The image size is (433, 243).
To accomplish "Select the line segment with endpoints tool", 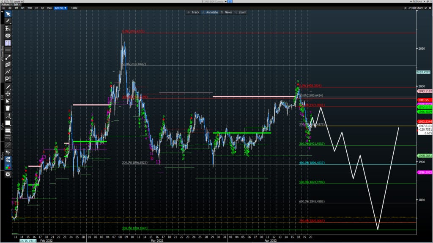I will (x=8, y=57).
